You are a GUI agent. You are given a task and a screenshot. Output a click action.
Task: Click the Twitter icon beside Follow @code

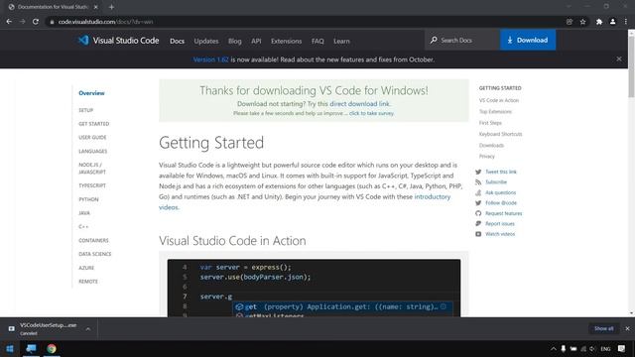478,202
